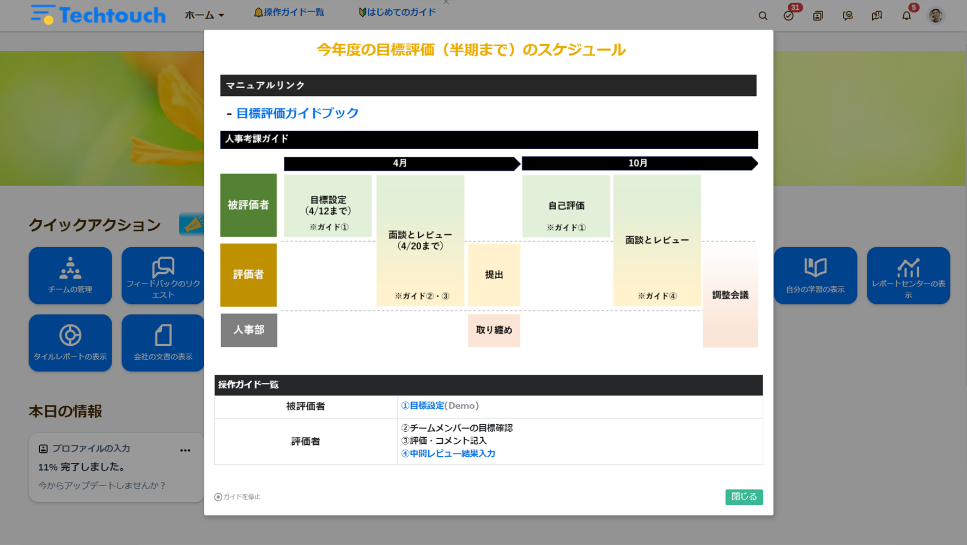
Task: Open the search icon in the top bar
Action: pyautogui.click(x=763, y=16)
